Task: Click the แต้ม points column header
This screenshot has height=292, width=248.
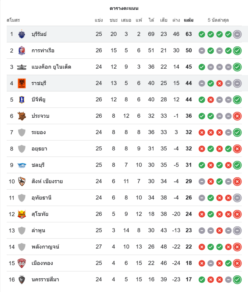Action: (189, 20)
